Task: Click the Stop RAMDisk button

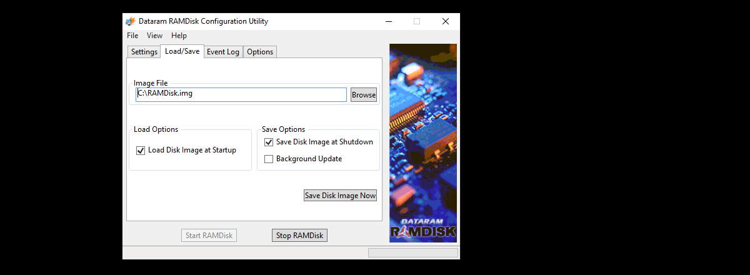Action: tap(300, 236)
